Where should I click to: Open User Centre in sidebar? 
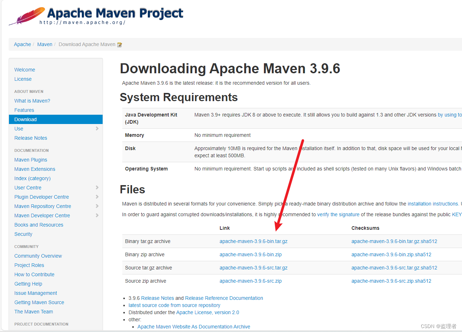28,188
